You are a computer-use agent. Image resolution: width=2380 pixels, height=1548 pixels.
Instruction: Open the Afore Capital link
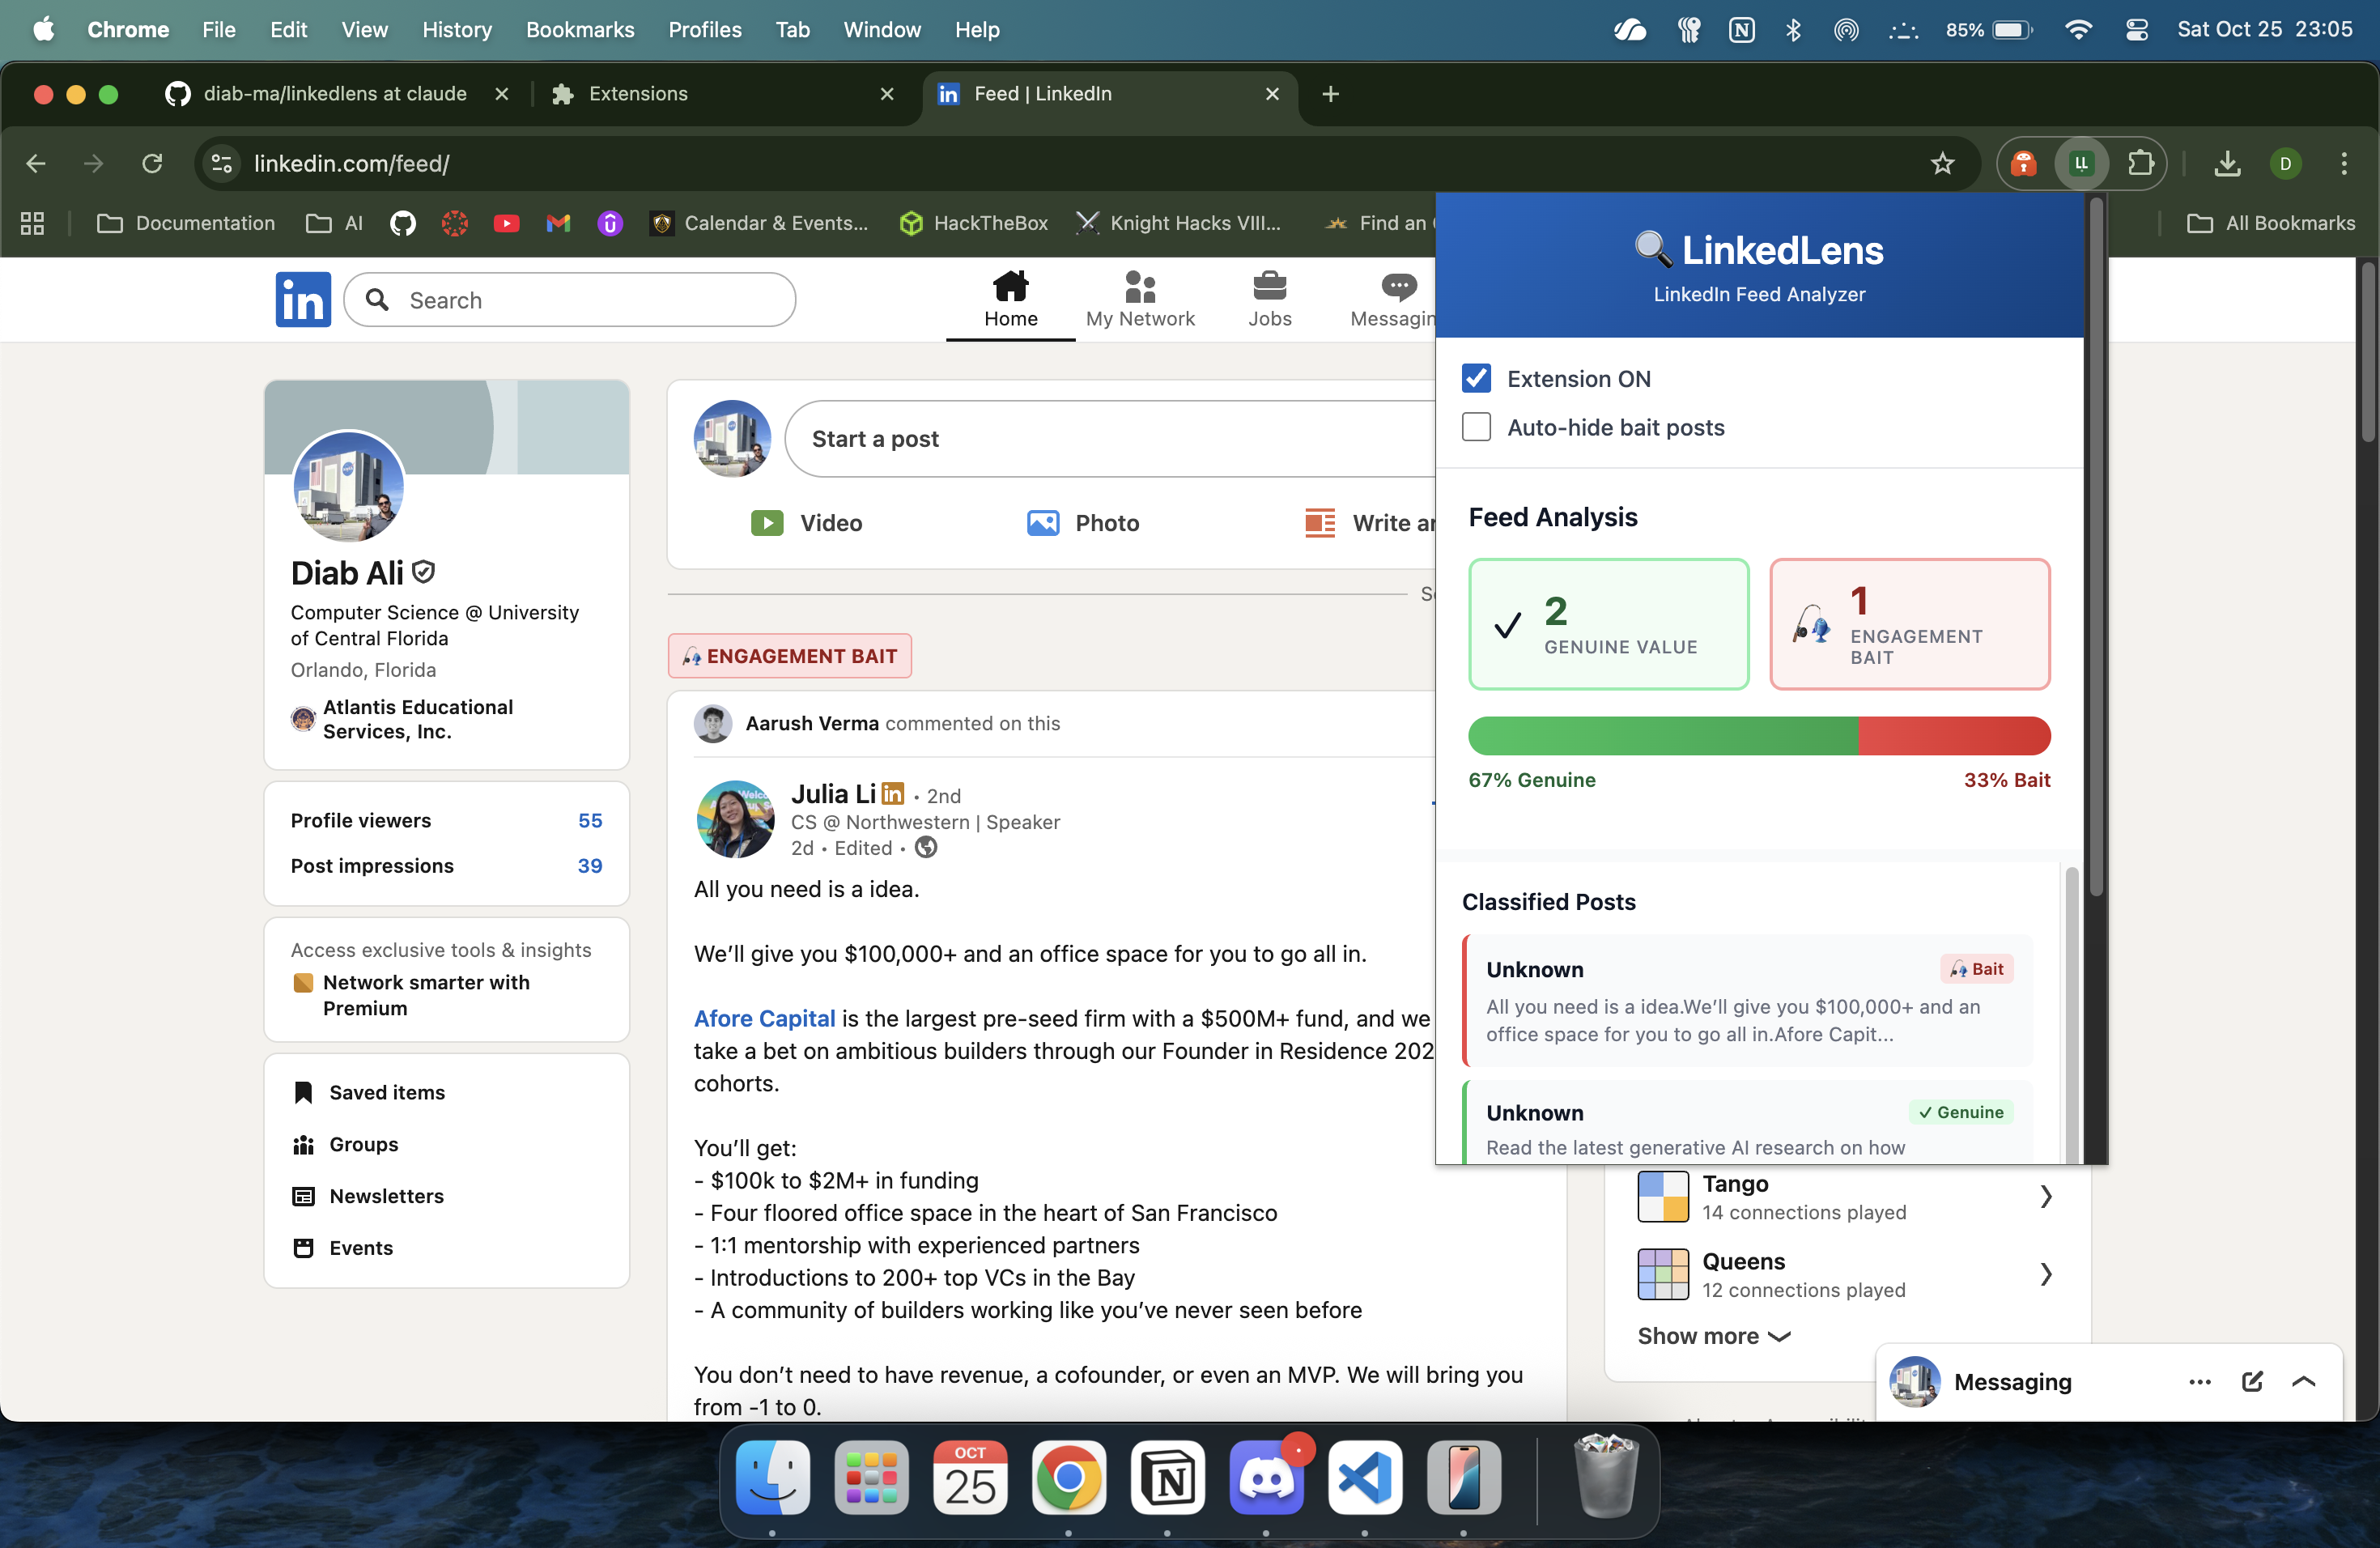pyautogui.click(x=764, y=1018)
